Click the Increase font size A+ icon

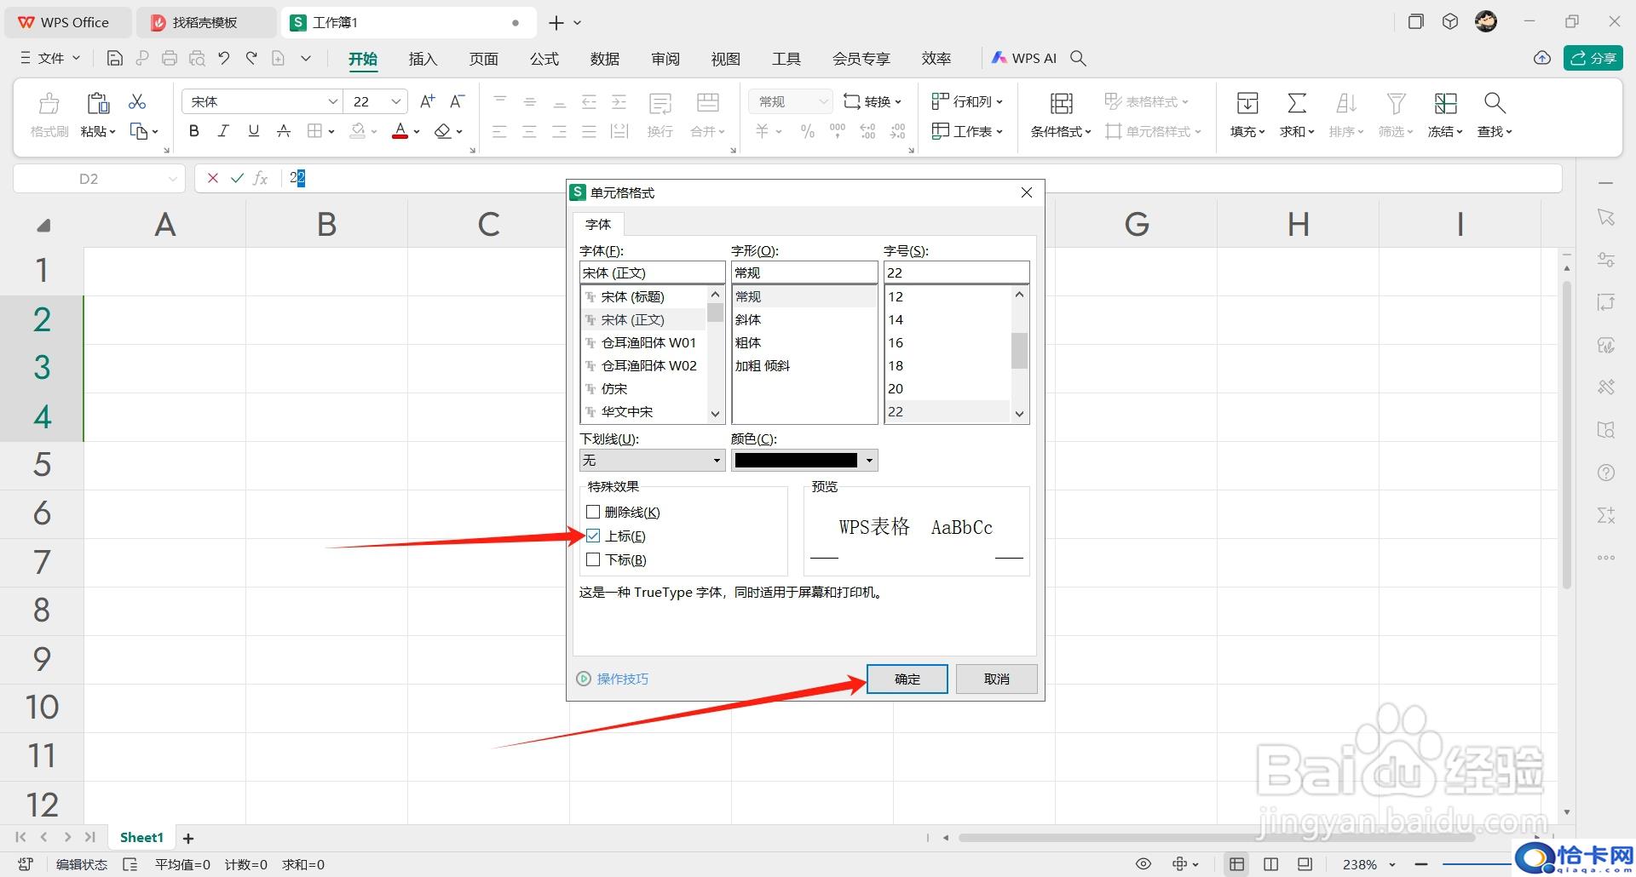(x=428, y=101)
